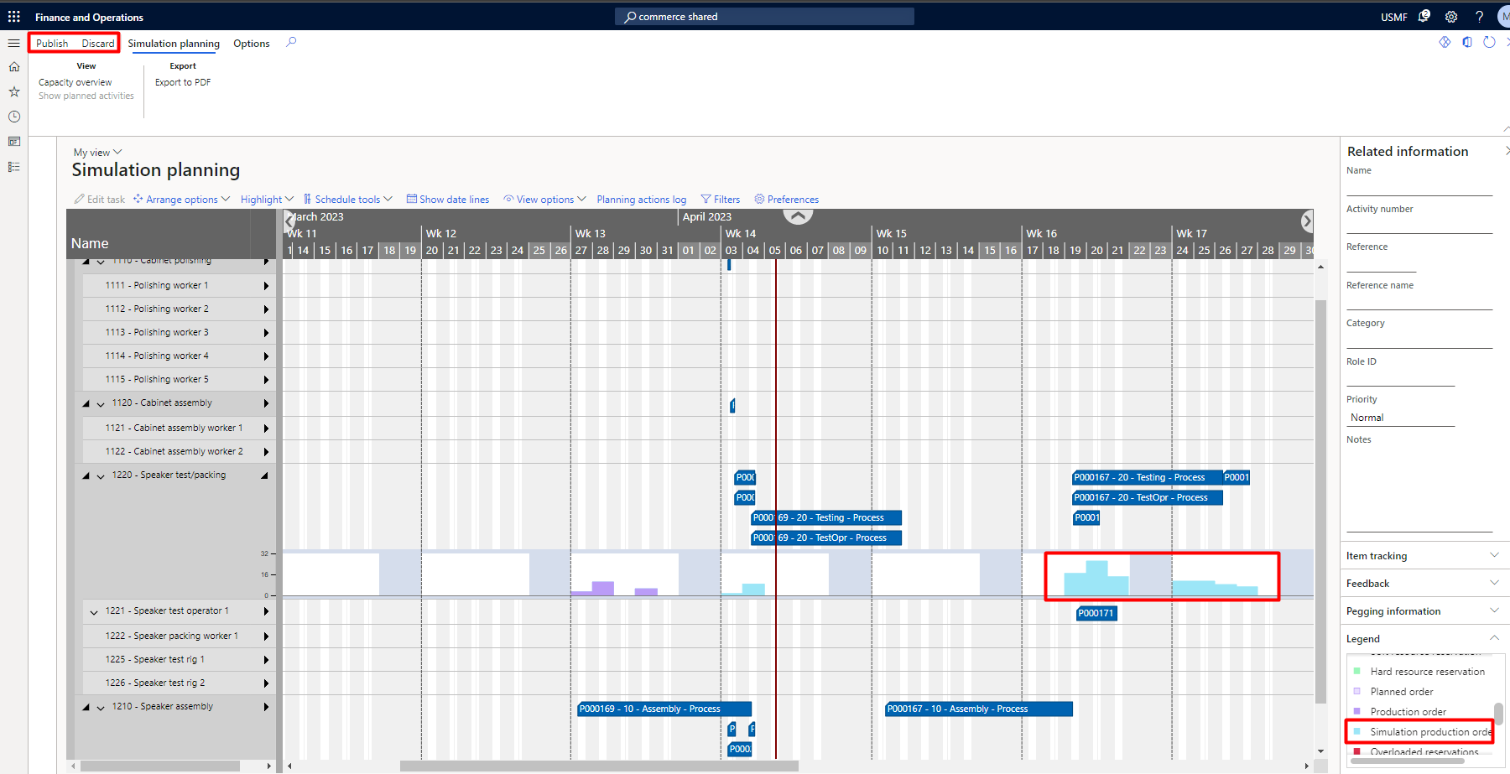Open the Help question mark icon

point(1479,17)
